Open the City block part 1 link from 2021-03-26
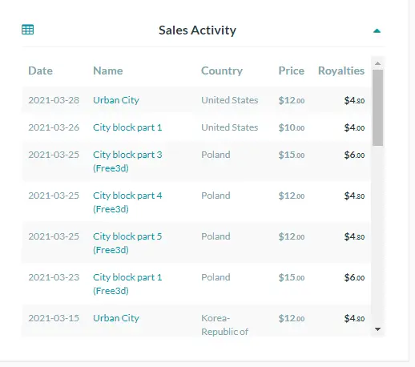The image size is (415, 367). point(127,127)
